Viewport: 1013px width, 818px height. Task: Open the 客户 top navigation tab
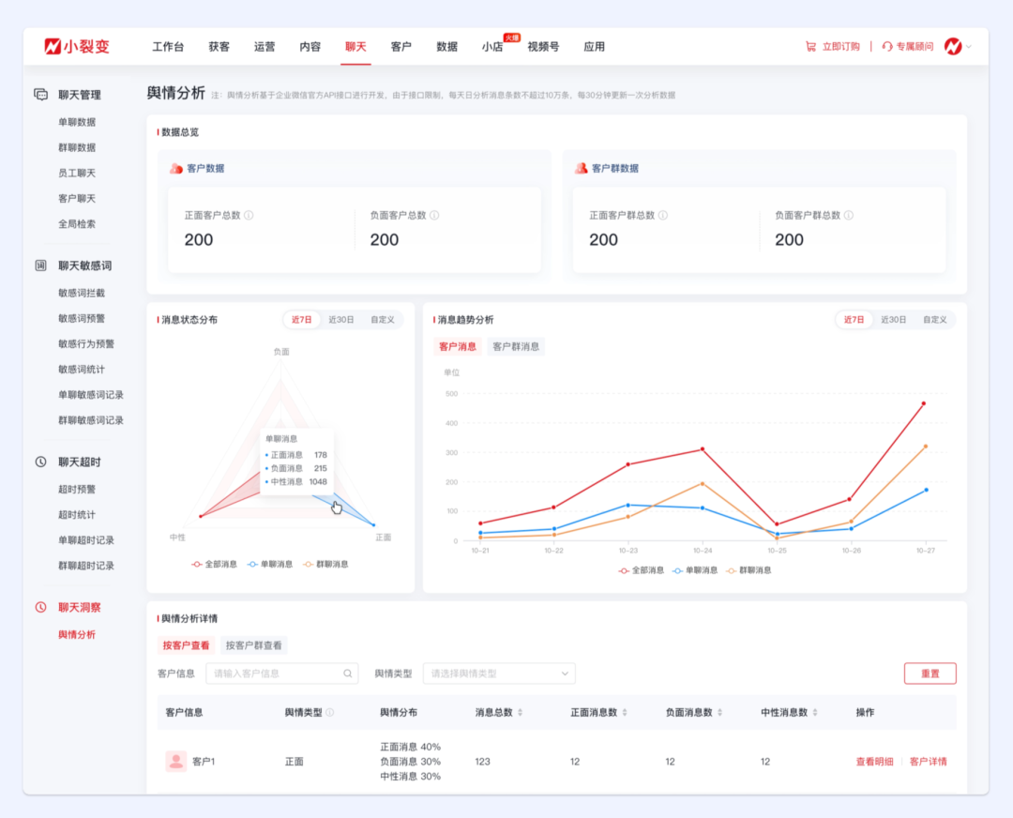click(401, 47)
